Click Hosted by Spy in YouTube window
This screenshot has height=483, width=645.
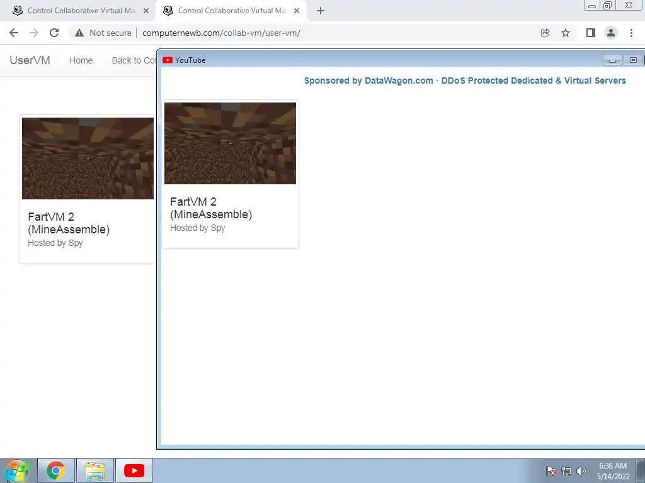[197, 228]
